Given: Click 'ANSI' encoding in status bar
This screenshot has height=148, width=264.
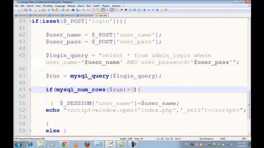Looking at the screenshot, I should [223, 139].
